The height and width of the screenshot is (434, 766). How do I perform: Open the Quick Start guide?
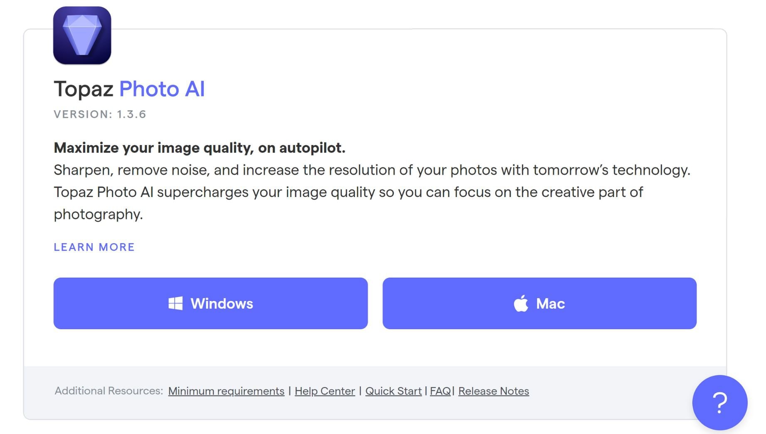click(x=393, y=391)
